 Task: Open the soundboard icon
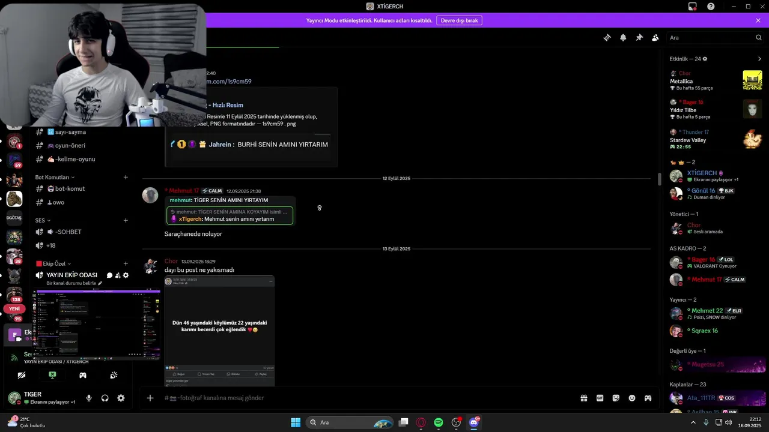click(x=114, y=375)
